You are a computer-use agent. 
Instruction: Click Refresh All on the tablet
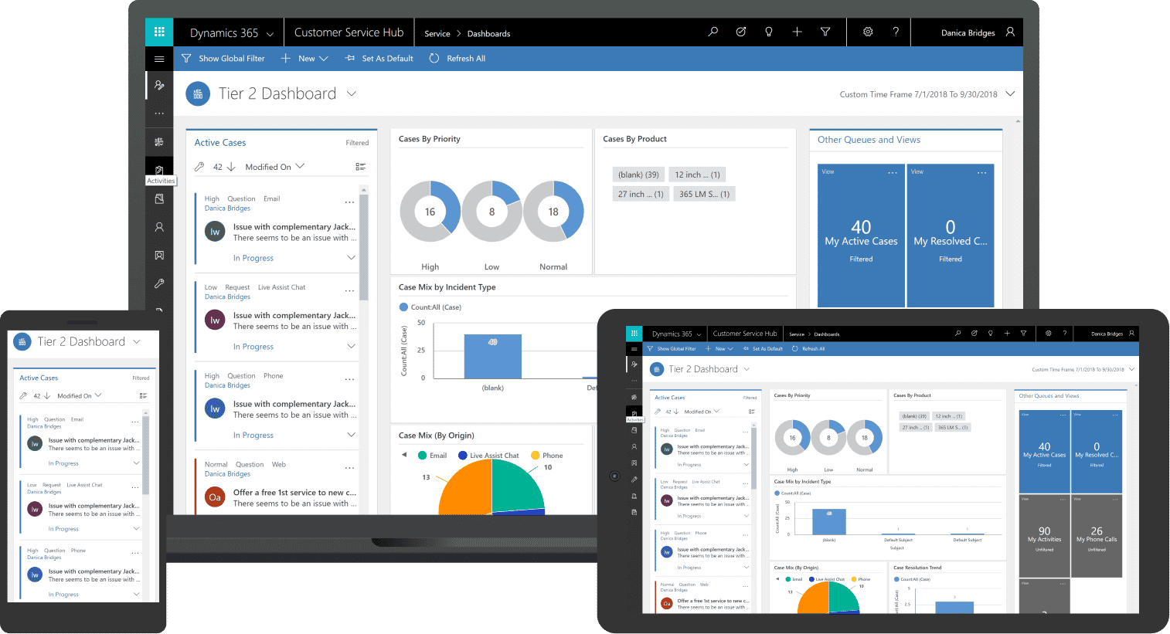(x=808, y=348)
